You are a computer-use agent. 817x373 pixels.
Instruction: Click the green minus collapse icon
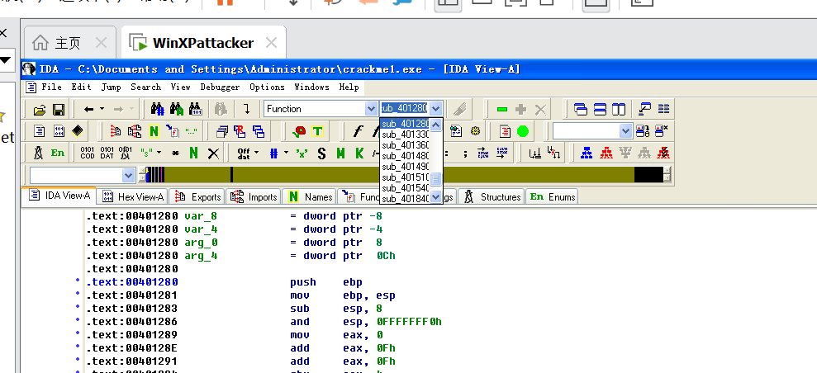click(x=502, y=109)
